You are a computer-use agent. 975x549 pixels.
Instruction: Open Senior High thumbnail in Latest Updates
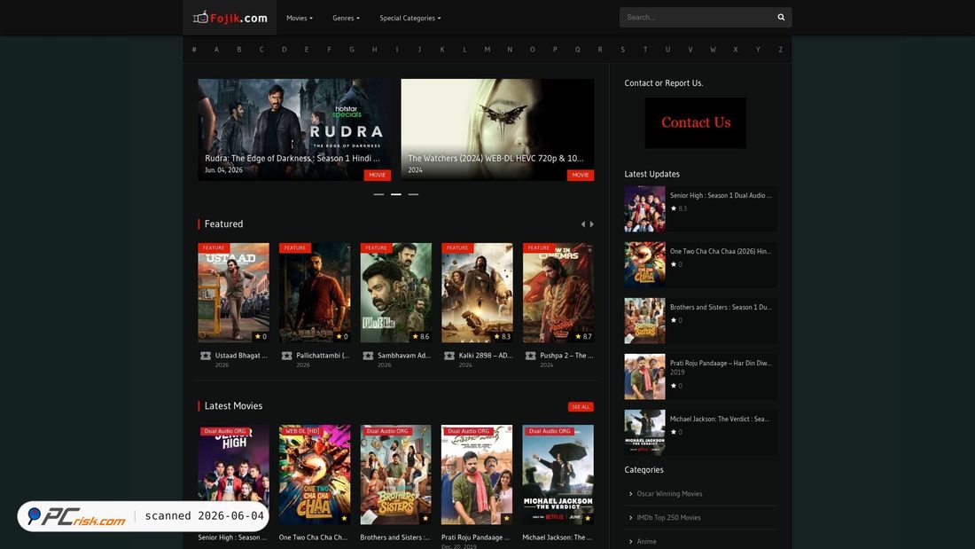coord(644,209)
